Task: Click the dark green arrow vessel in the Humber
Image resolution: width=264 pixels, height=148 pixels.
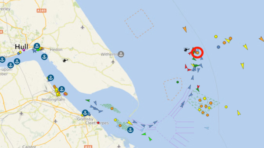Action: (88, 101)
